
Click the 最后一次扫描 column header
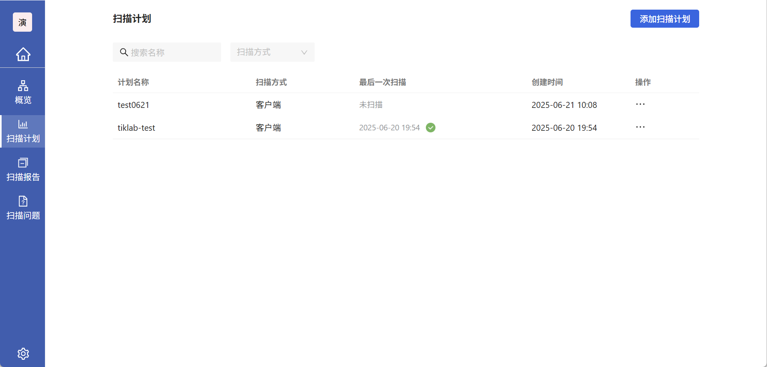(x=382, y=82)
